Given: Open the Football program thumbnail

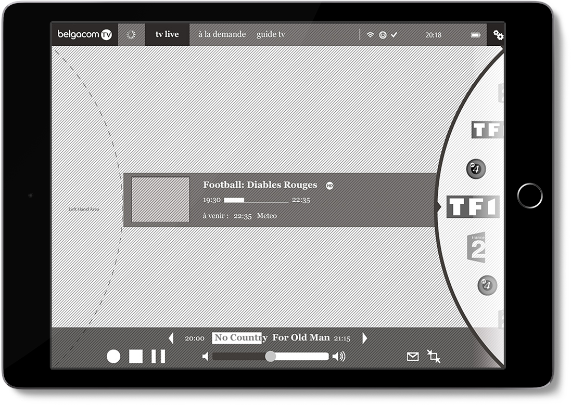Looking at the screenshot, I should tap(160, 200).
